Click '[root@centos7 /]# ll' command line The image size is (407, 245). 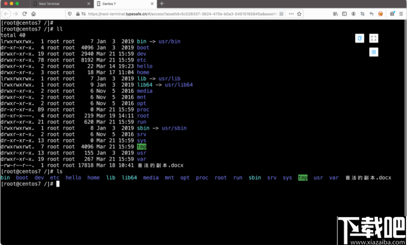click(32, 29)
